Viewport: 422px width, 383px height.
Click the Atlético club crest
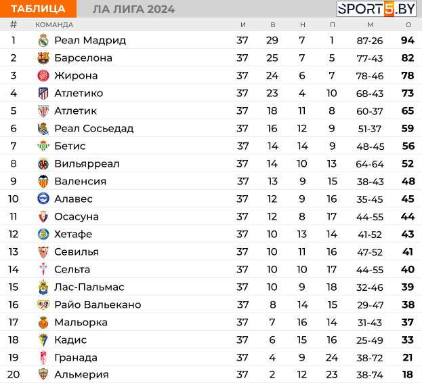click(x=43, y=94)
